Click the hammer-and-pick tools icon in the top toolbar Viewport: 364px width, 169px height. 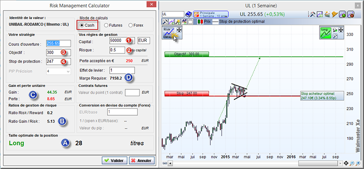312,15
